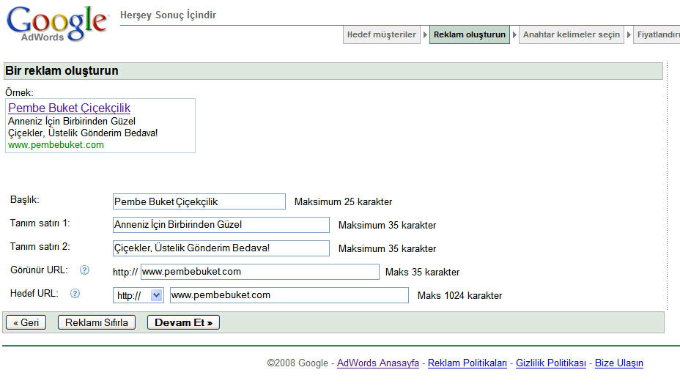Switch to Anahtar kelimeler seçin step tab

572,34
